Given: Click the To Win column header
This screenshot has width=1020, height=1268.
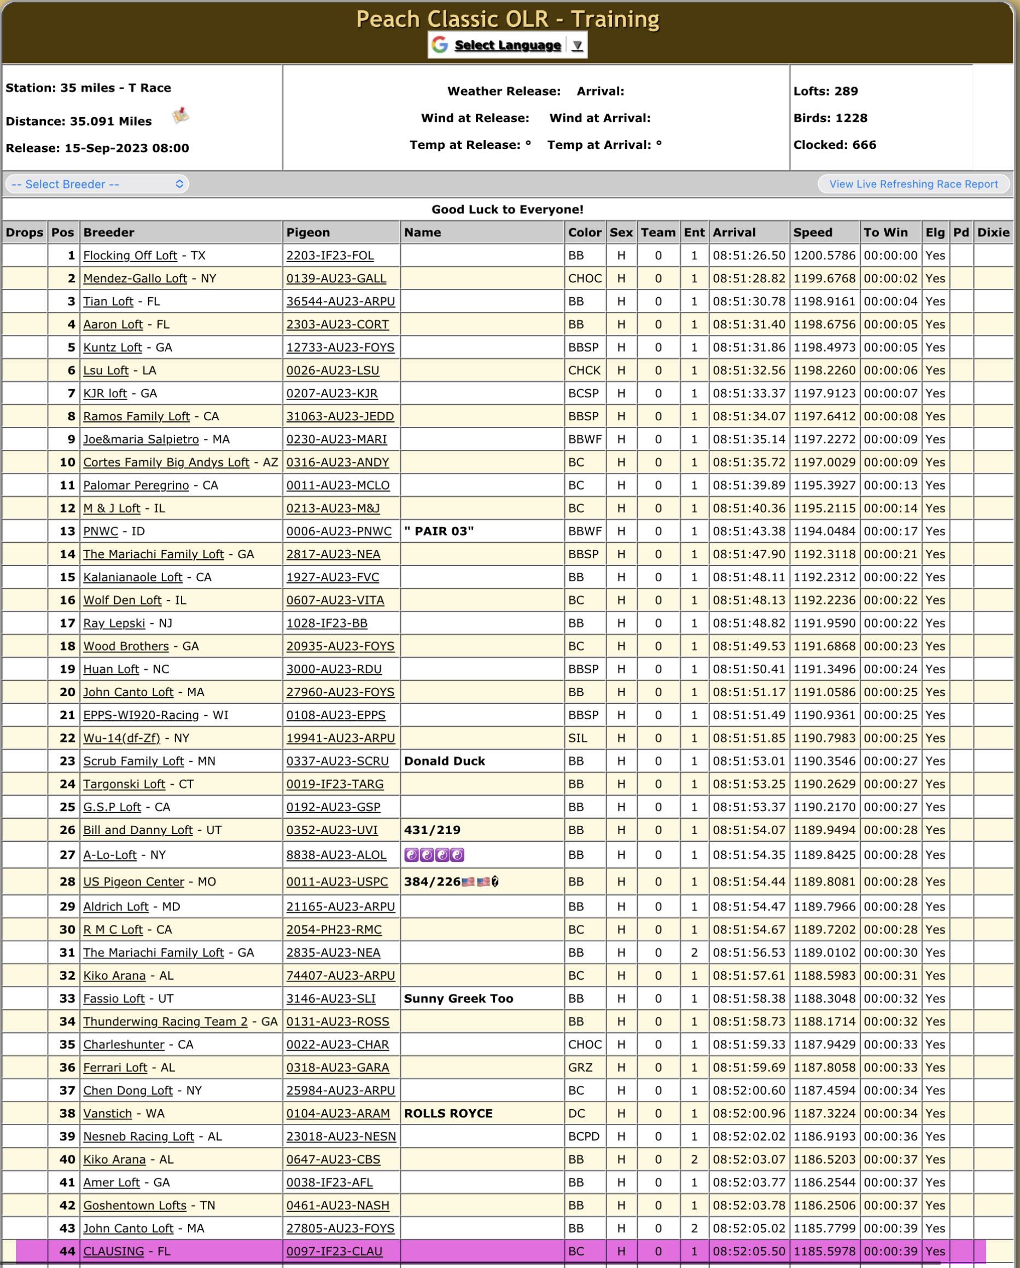Looking at the screenshot, I should (x=885, y=232).
